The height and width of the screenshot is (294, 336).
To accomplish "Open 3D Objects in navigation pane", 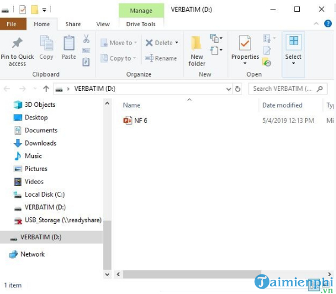I will (x=34, y=105).
